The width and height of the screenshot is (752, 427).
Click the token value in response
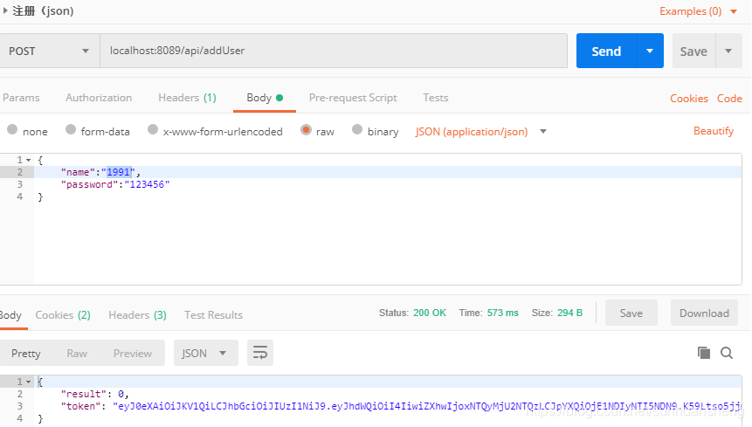[x=428, y=406]
